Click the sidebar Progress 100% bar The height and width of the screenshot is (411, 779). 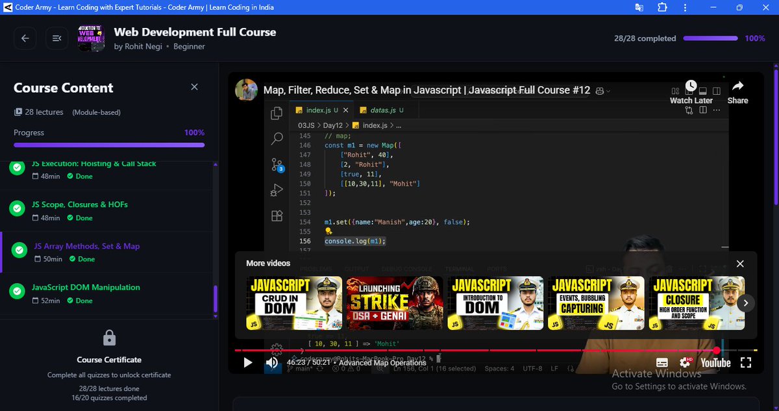(x=109, y=145)
